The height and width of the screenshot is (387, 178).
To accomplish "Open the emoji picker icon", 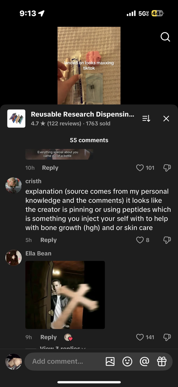I will (x=127, y=362).
